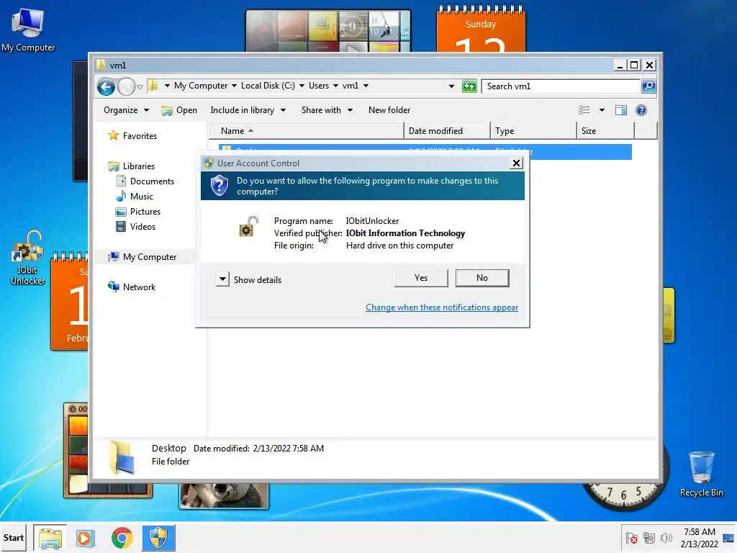The image size is (737, 553).
Task: Open recent locations dropdown beside forward arrow
Action: point(140,87)
